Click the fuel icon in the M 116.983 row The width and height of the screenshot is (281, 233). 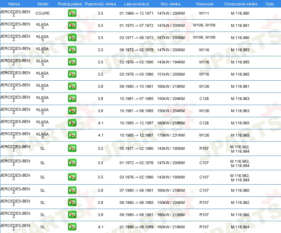(x=72, y=50)
